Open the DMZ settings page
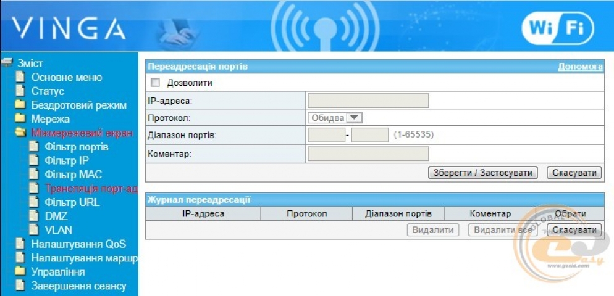The height and width of the screenshot is (296, 614). tap(56, 216)
